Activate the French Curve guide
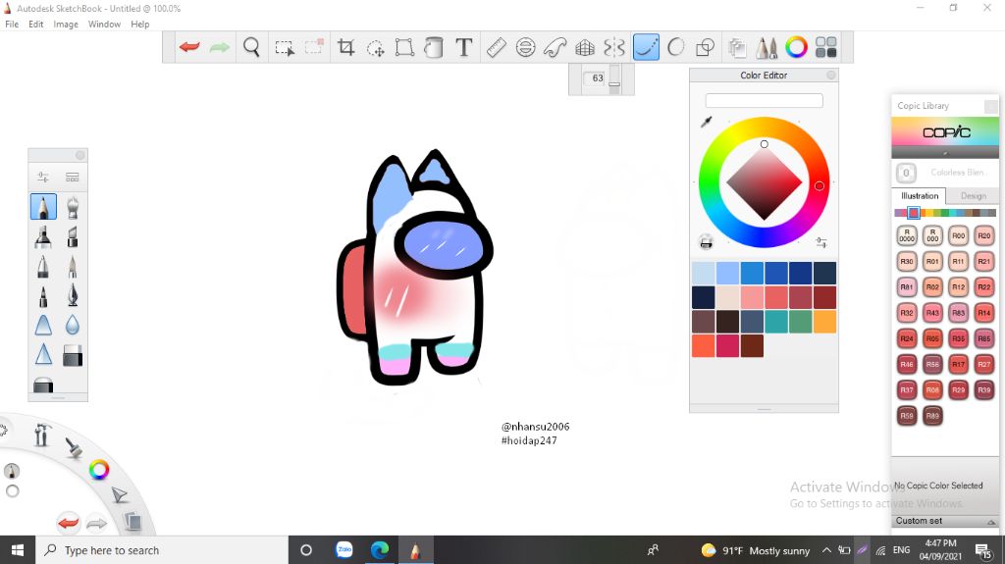The width and height of the screenshot is (1005, 564). (555, 47)
